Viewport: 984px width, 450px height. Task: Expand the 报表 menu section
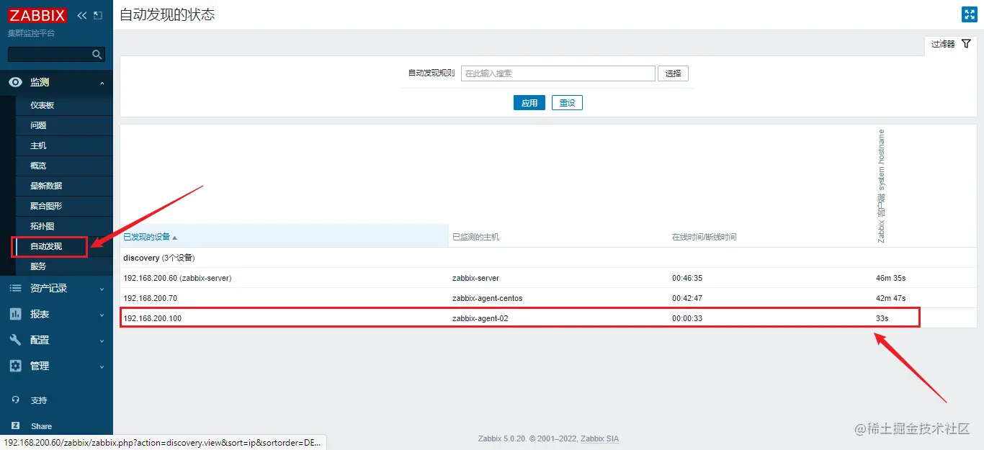(x=102, y=315)
